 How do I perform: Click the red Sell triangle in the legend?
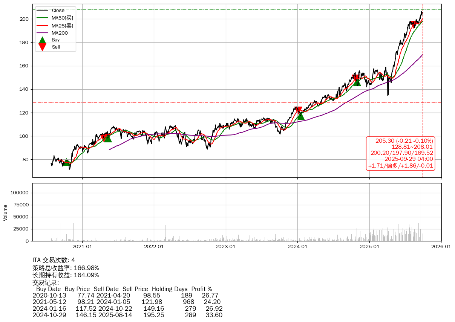pyautogui.click(x=43, y=47)
